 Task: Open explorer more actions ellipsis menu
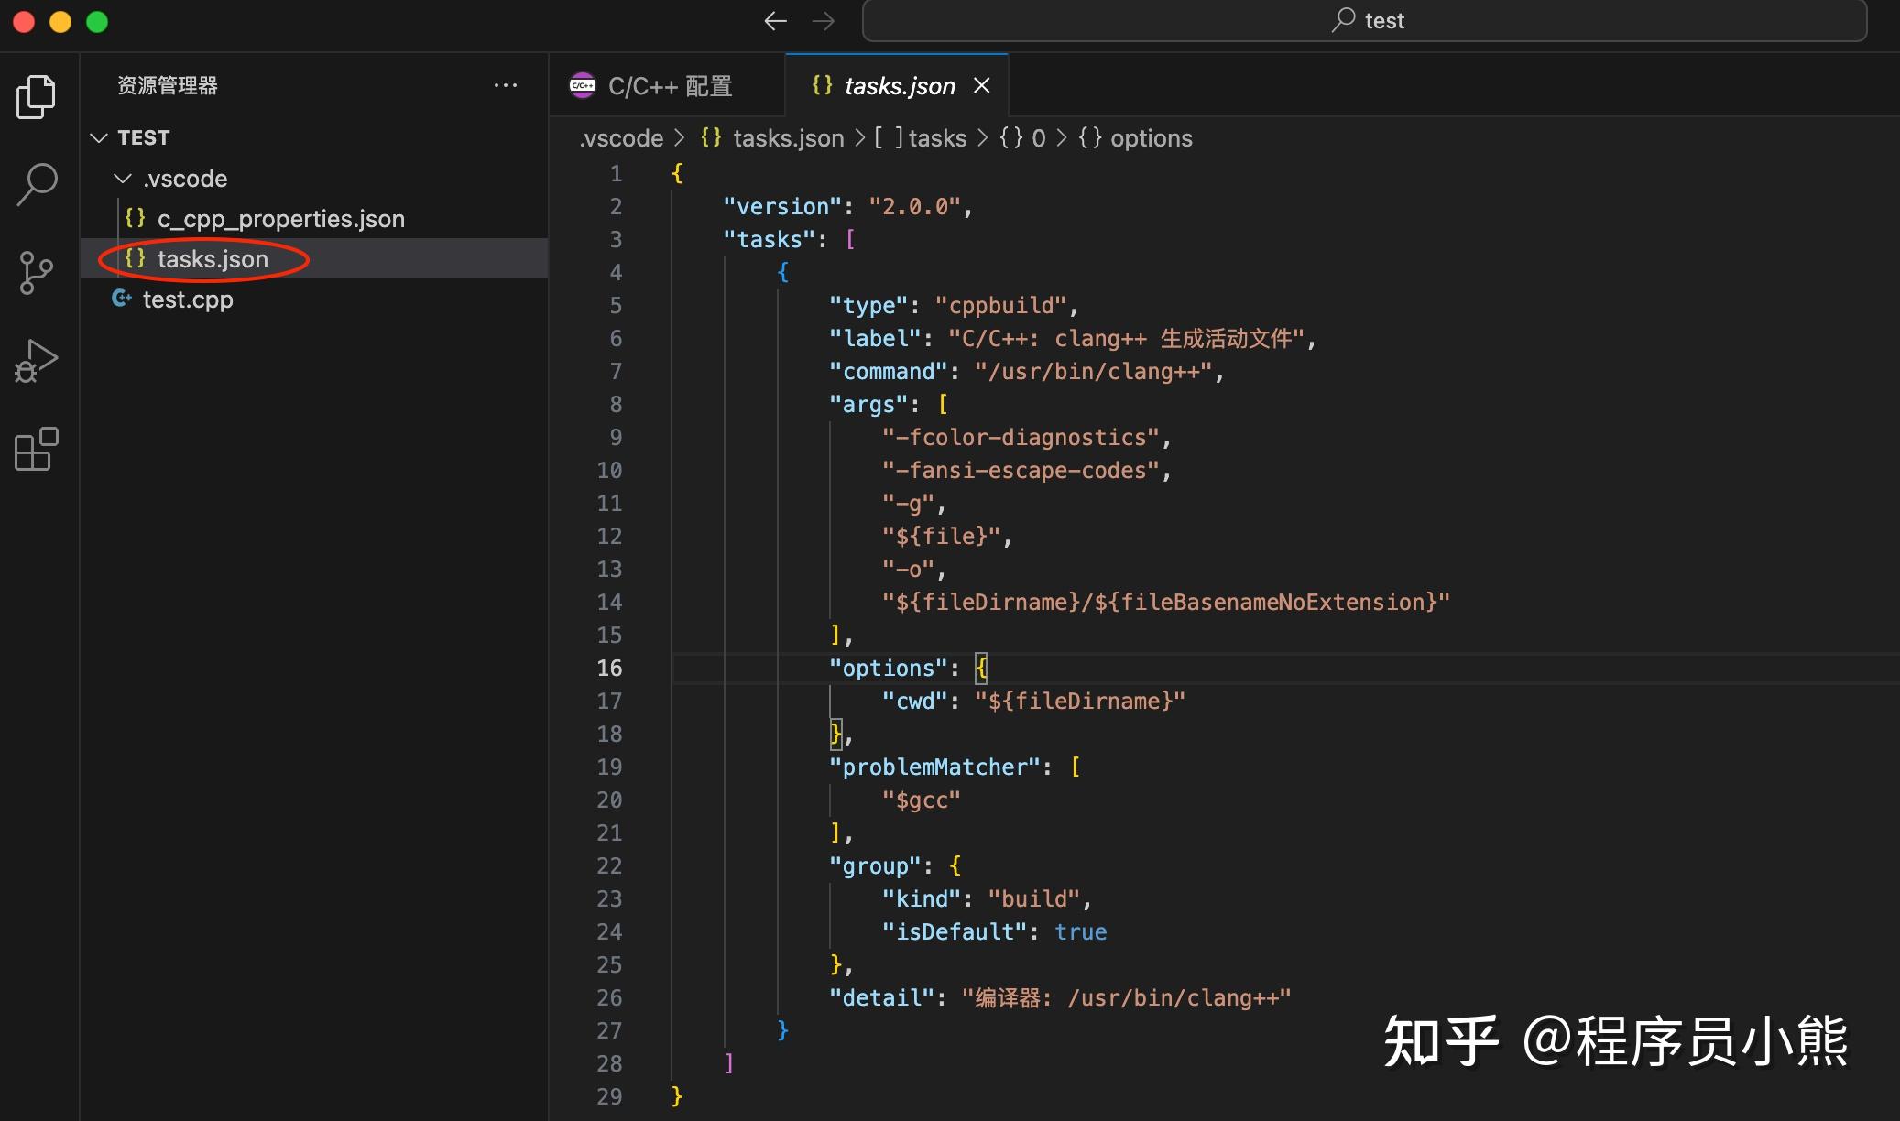point(505,85)
